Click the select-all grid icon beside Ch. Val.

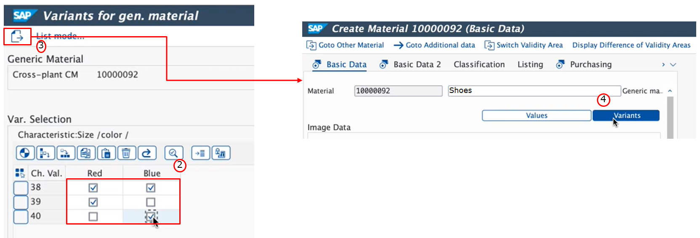[x=20, y=173]
